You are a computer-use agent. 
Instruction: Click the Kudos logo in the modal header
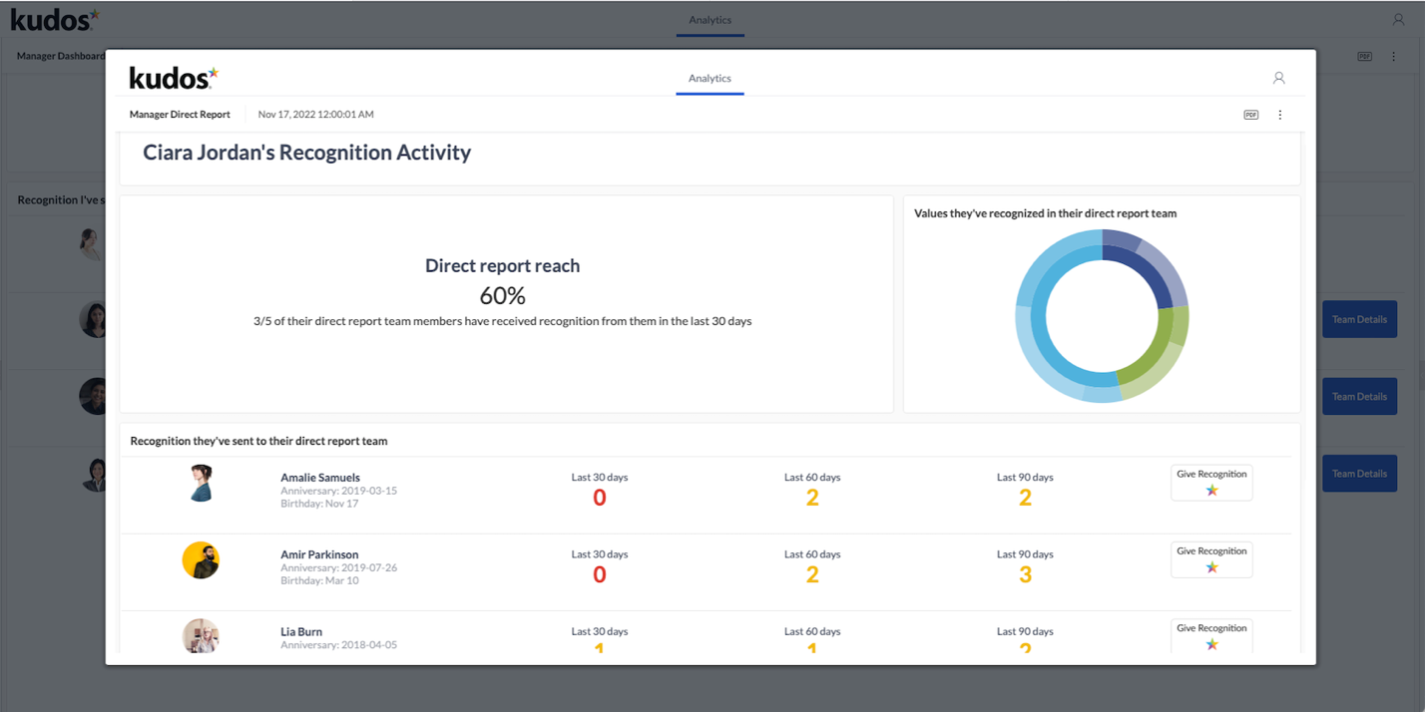174,78
